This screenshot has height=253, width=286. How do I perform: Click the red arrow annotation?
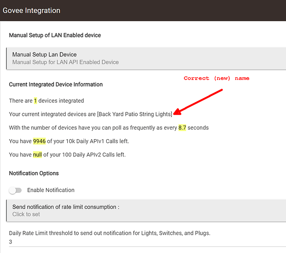(198, 102)
